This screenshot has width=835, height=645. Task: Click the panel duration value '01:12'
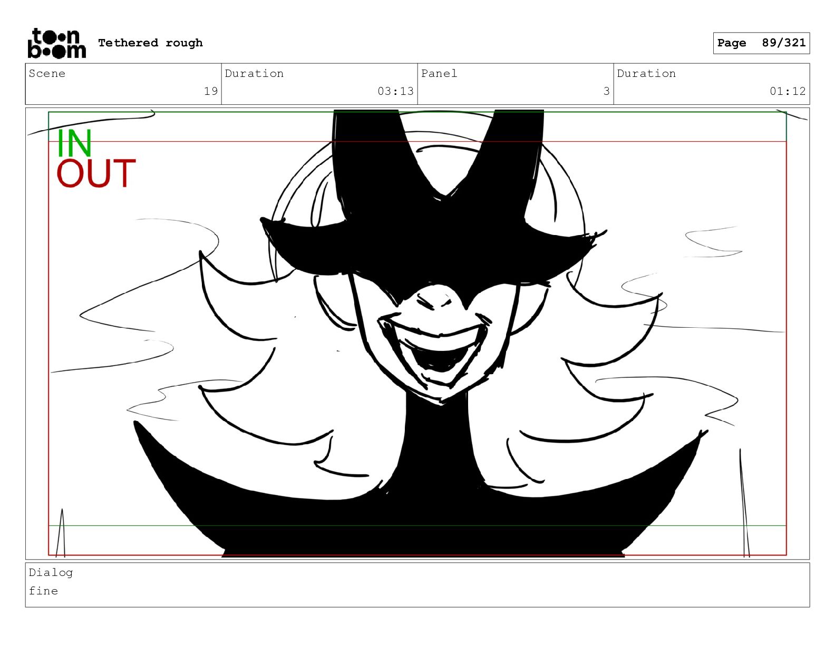pos(788,91)
